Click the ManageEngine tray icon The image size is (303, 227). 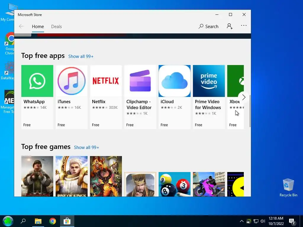coord(249,221)
